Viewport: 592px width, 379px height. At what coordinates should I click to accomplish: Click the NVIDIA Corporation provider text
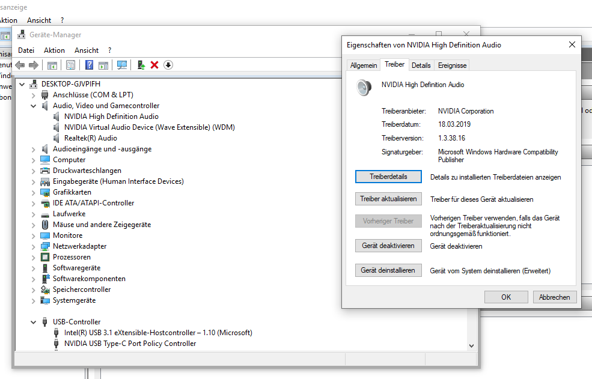point(466,111)
